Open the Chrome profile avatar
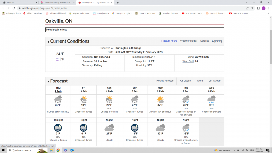The image size is (272, 153). tap(263, 8)
